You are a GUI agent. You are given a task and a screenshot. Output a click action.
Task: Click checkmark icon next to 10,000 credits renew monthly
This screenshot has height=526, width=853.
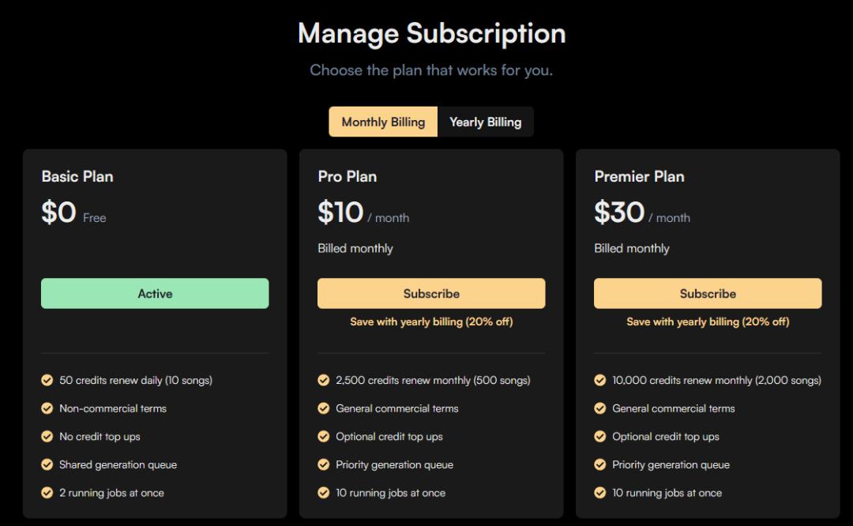point(600,380)
